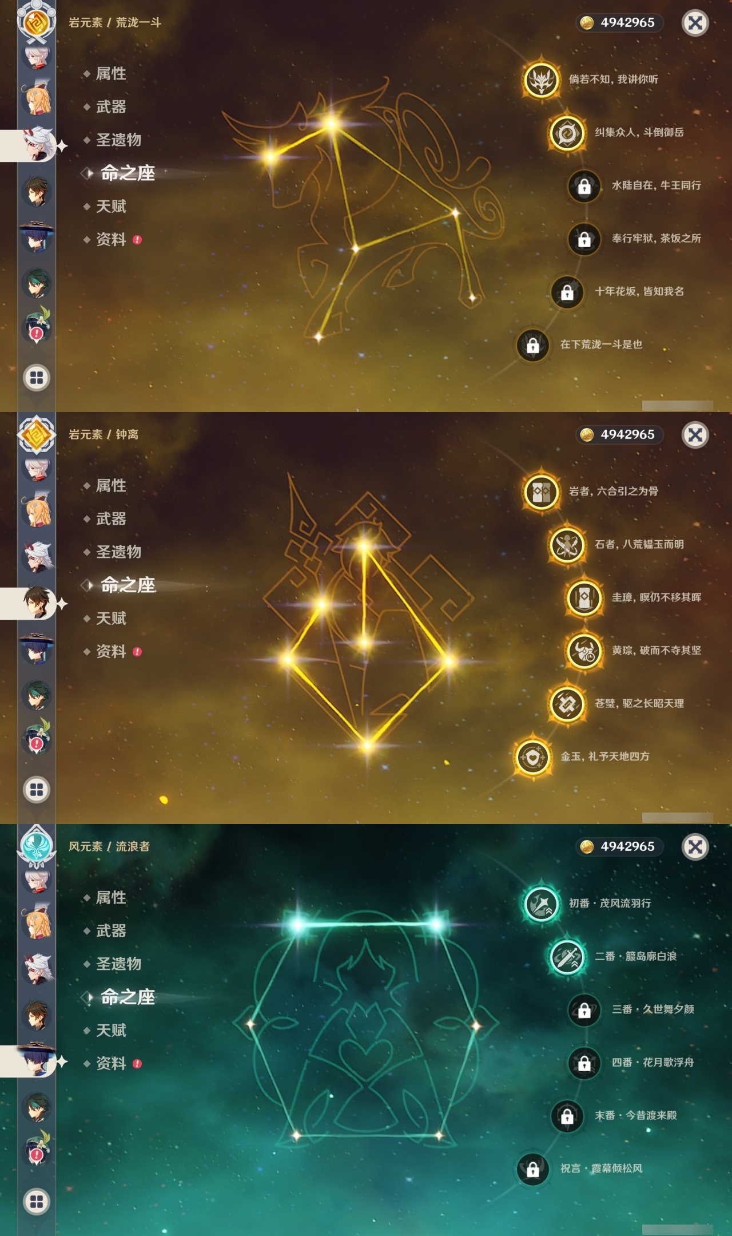Go to 属性 tab in Itto's menu
Image resolution: width=732 pixels, height=1236 pixels.
111,74
